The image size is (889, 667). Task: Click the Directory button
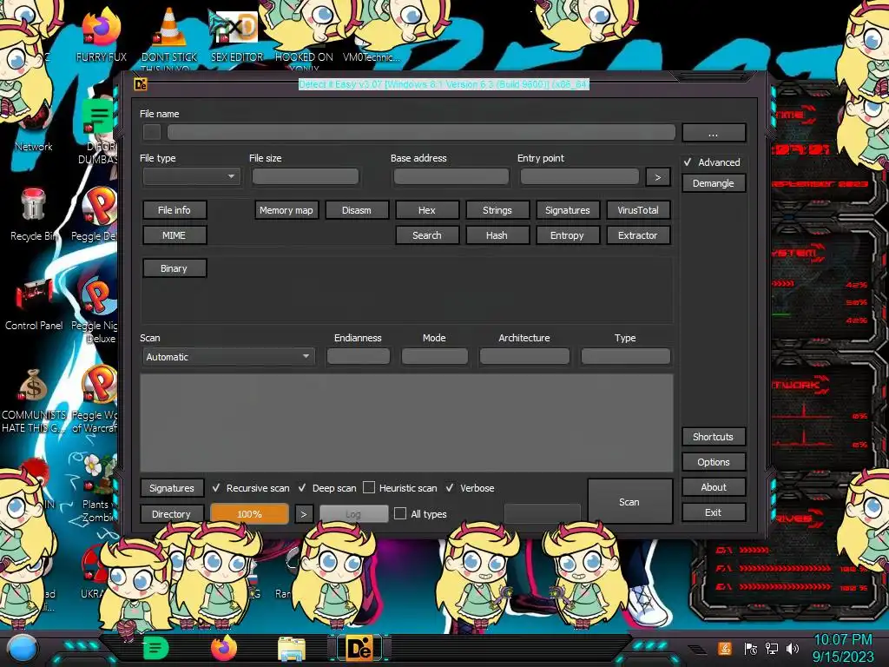click(x=172, y=514)
